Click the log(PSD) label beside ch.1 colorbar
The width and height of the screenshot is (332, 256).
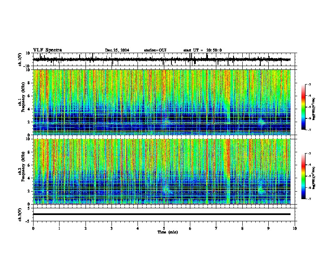click(314, 109)
